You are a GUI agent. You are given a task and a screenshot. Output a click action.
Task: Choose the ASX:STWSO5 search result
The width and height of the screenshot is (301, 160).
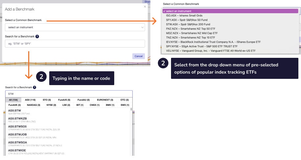pos(68,128)
